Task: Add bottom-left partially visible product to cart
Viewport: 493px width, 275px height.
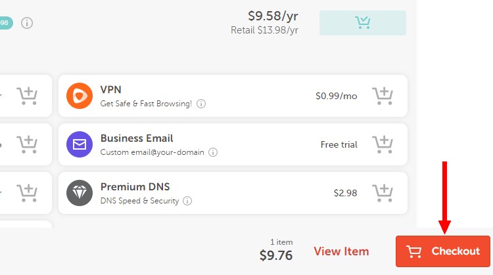Action: tap(27, 193)
